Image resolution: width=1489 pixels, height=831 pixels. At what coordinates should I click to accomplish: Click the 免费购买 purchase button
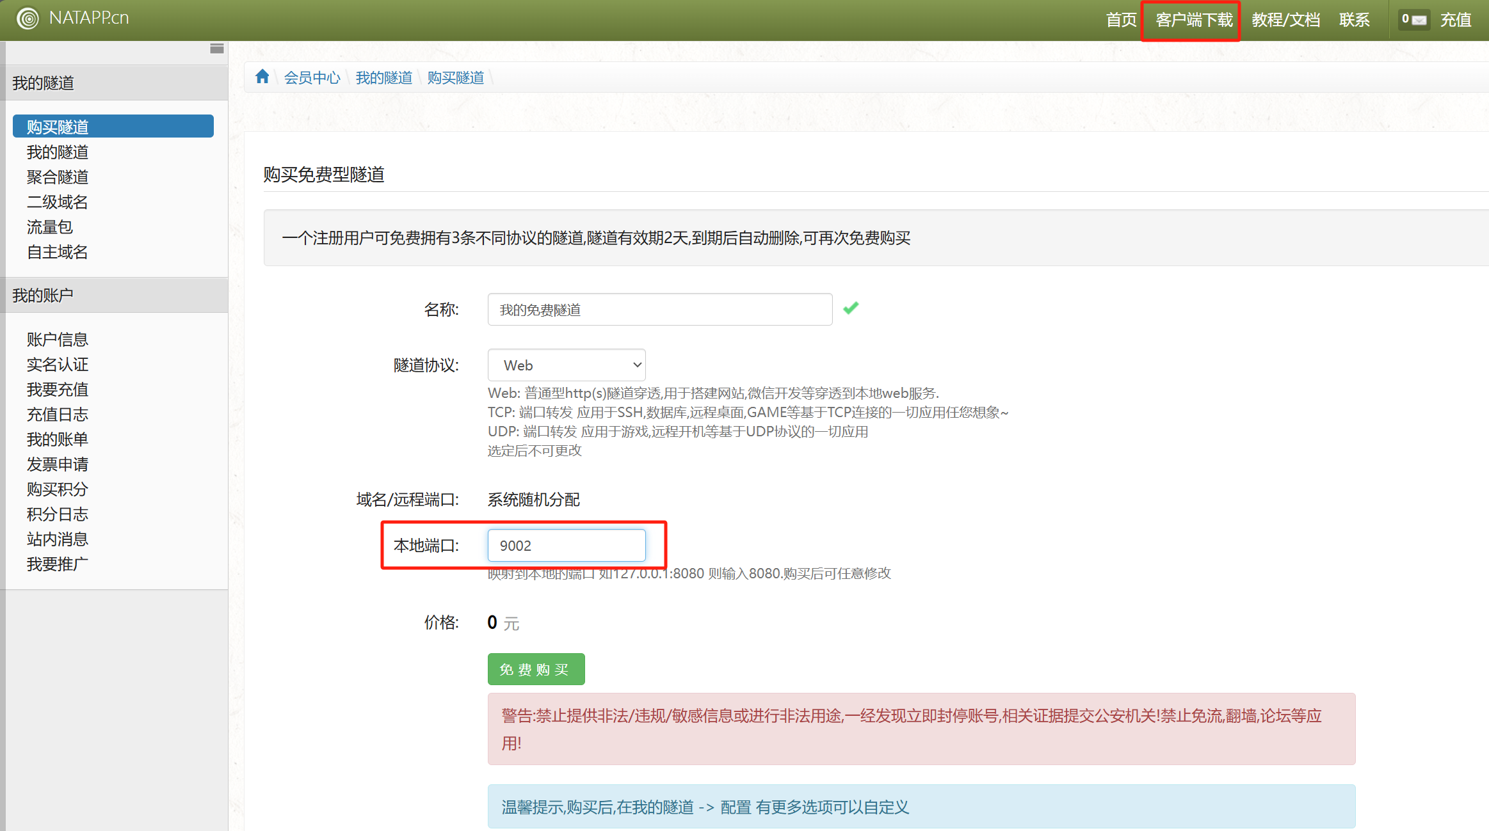click(536, 669)
